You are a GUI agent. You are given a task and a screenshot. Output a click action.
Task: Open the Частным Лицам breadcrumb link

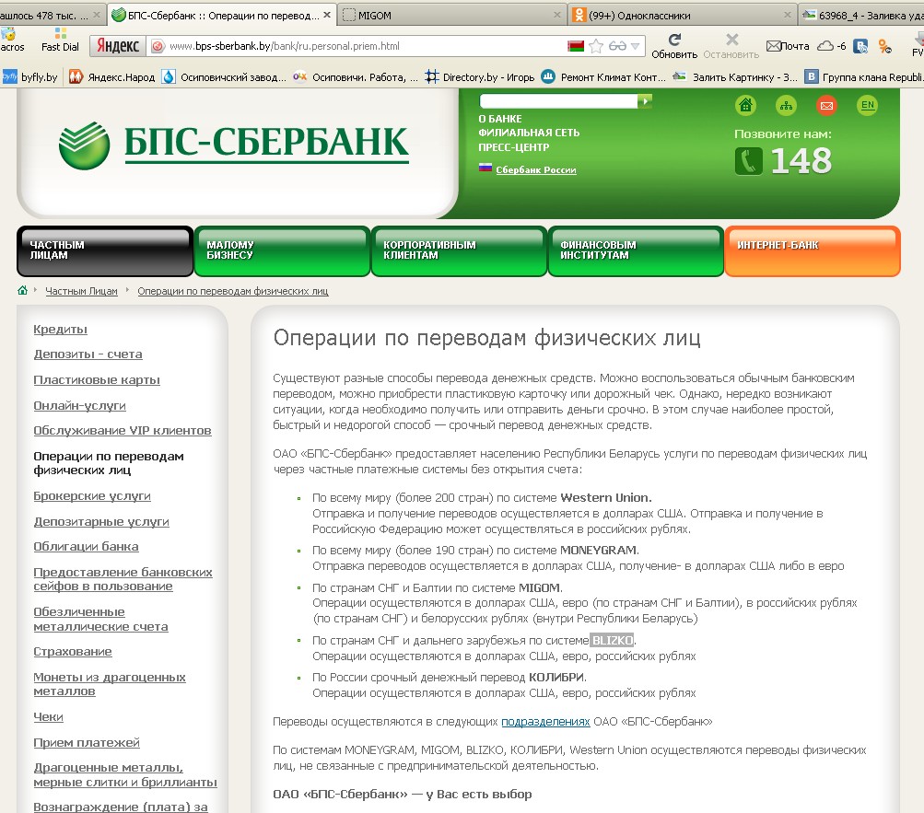(x=81, y=291)
